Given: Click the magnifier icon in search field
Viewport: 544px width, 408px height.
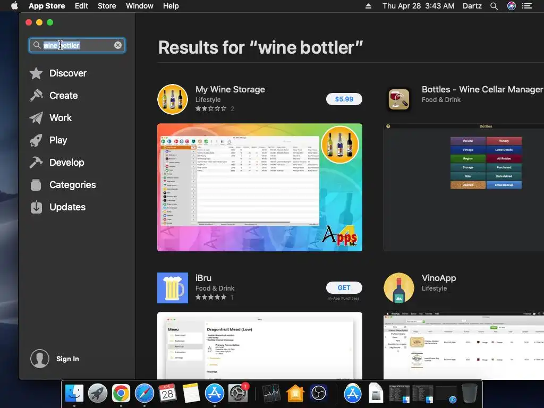Looking at the screenshot, I should [37, 45].
